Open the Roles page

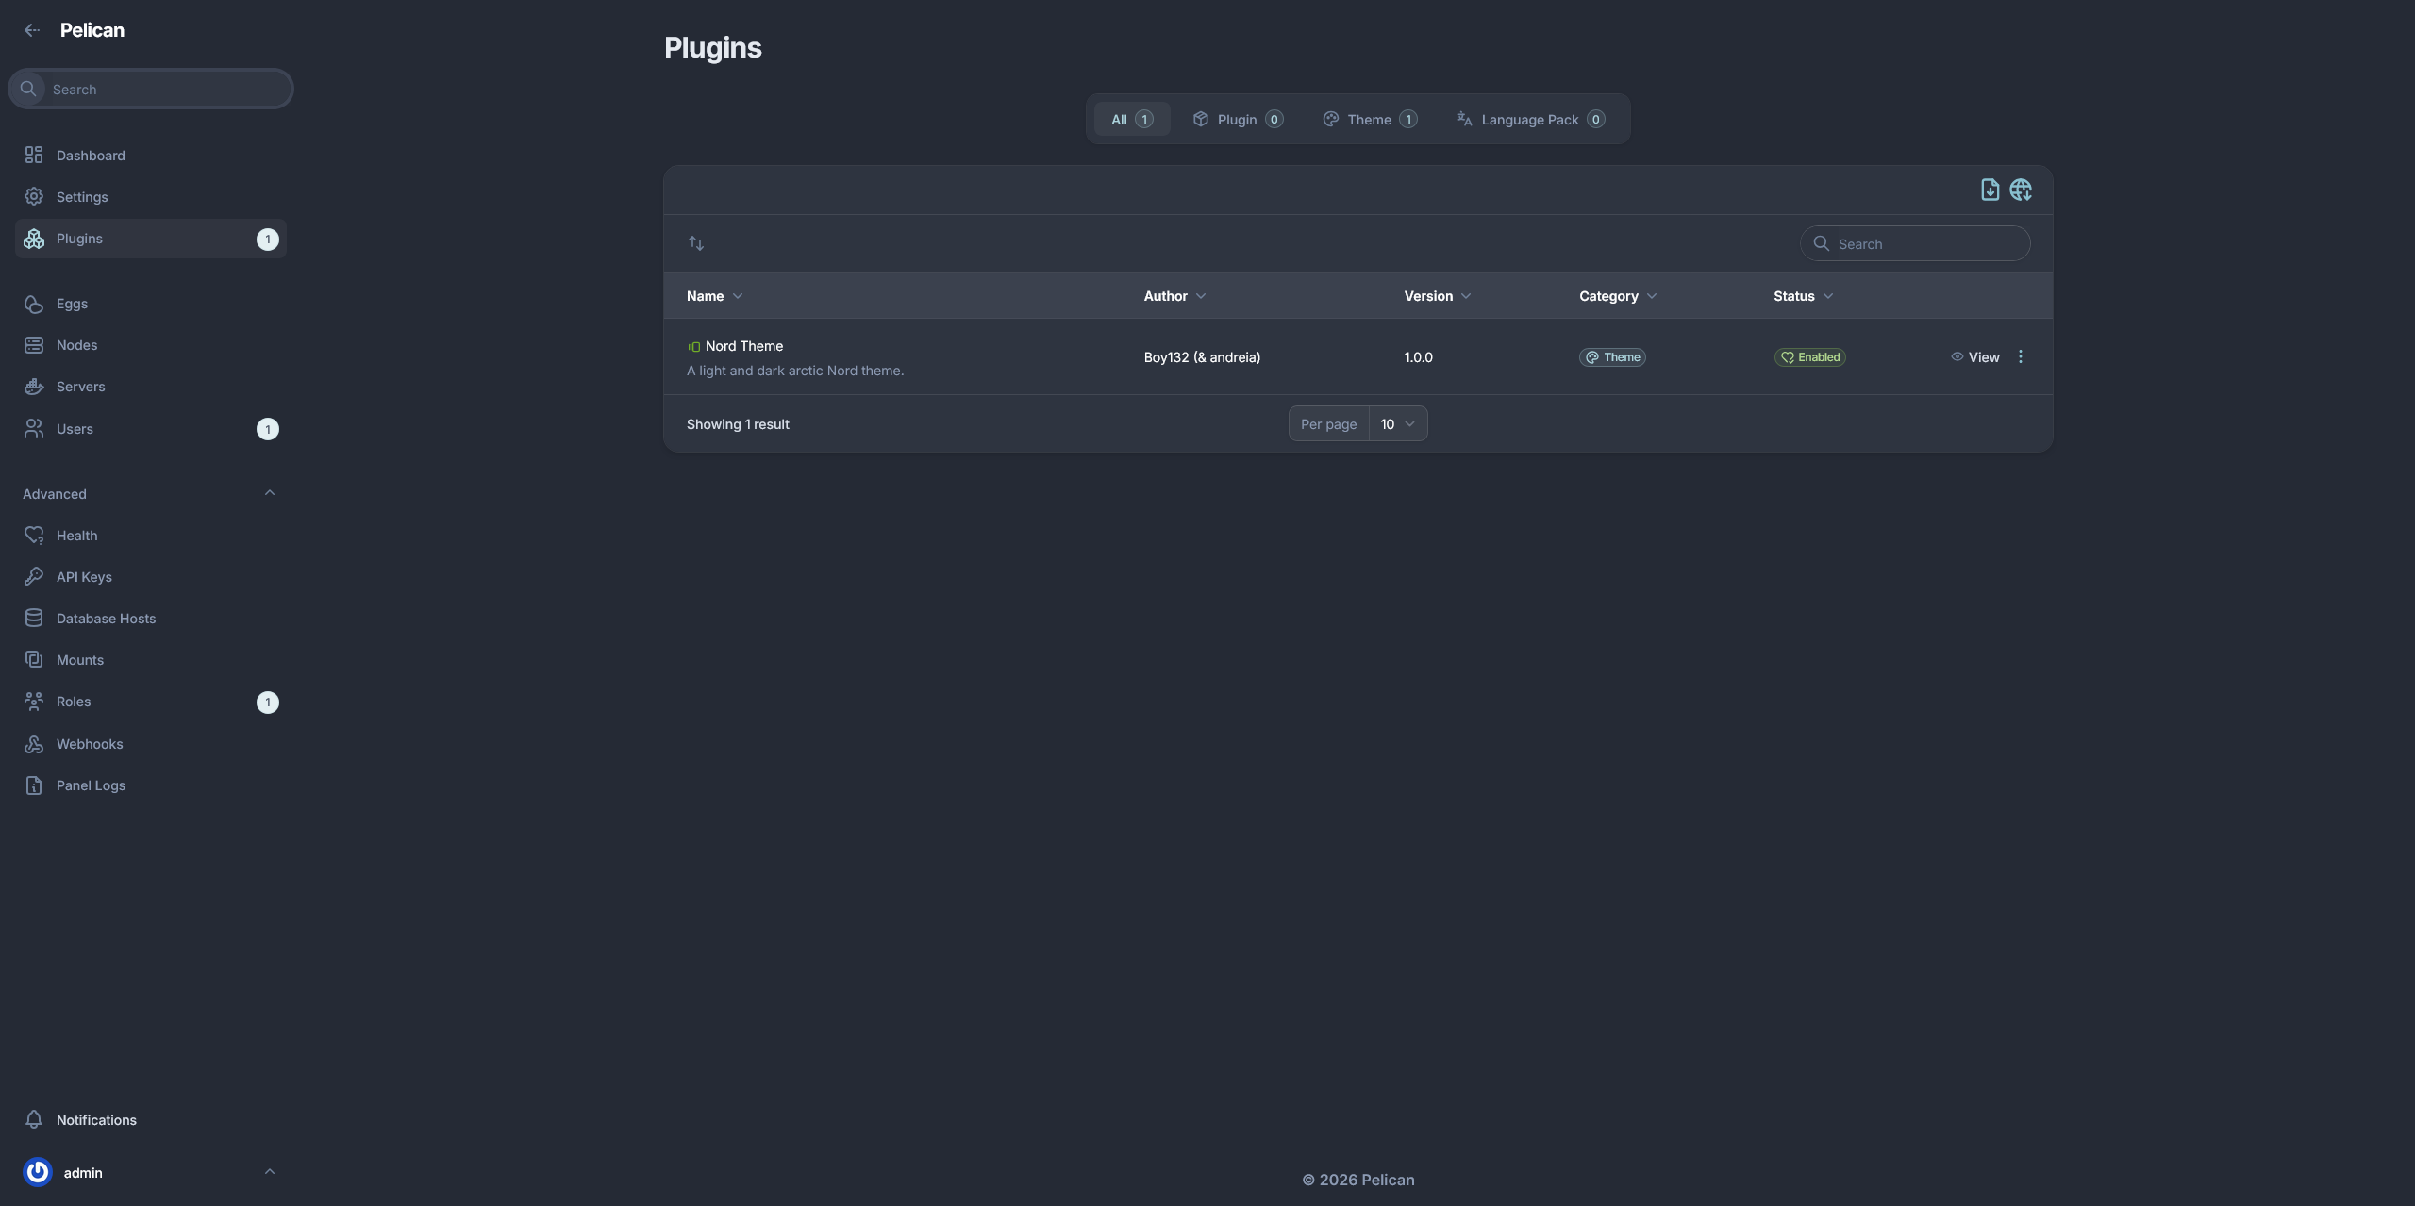[x=151, y=701]
